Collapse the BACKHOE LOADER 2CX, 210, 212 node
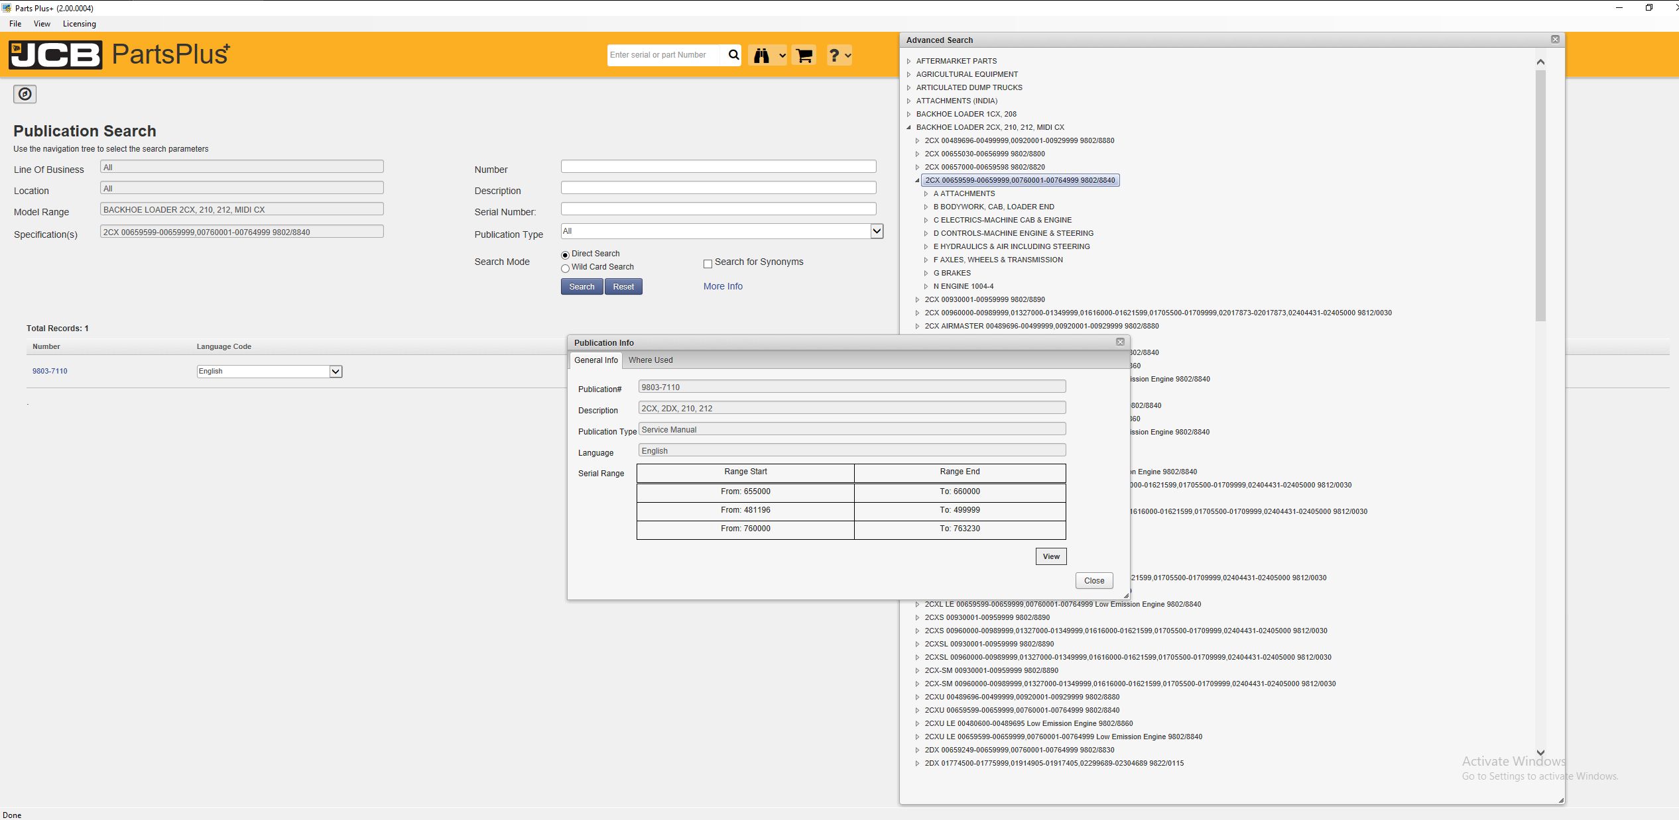The width and height of the screenshot is (1679, 820). coord(909,127)
